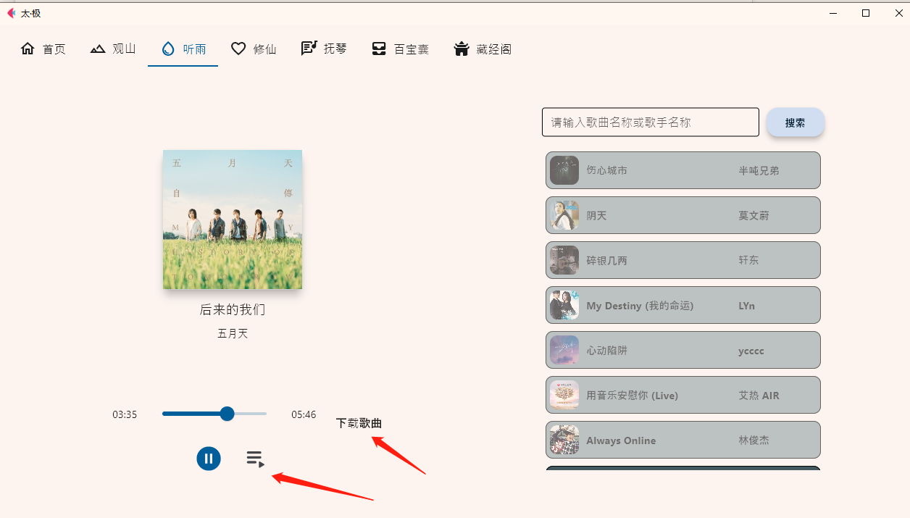Play 伤心城市 by 半吨兄弟
910x518 pixels.
coord(683,170)
